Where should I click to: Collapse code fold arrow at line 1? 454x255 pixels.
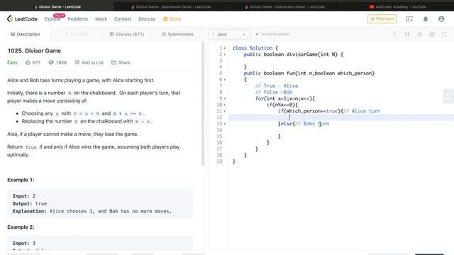[225, 48]
